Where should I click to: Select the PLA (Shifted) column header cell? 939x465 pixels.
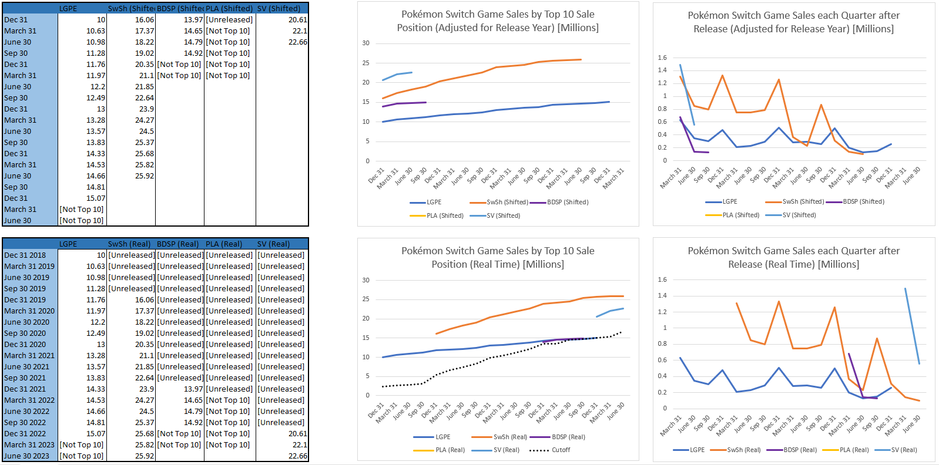point(230,8)
